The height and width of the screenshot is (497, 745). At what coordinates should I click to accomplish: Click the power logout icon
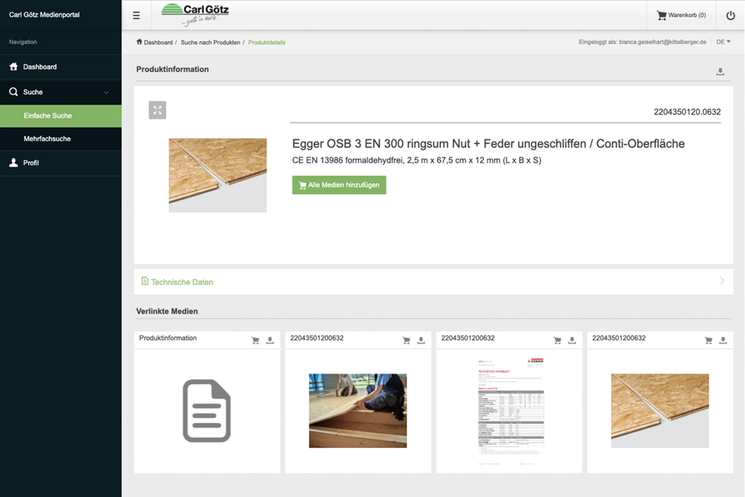click(731, 15)
